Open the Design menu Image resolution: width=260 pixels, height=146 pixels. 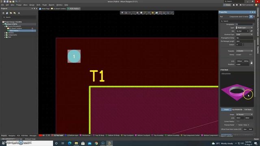coord(32,5)
